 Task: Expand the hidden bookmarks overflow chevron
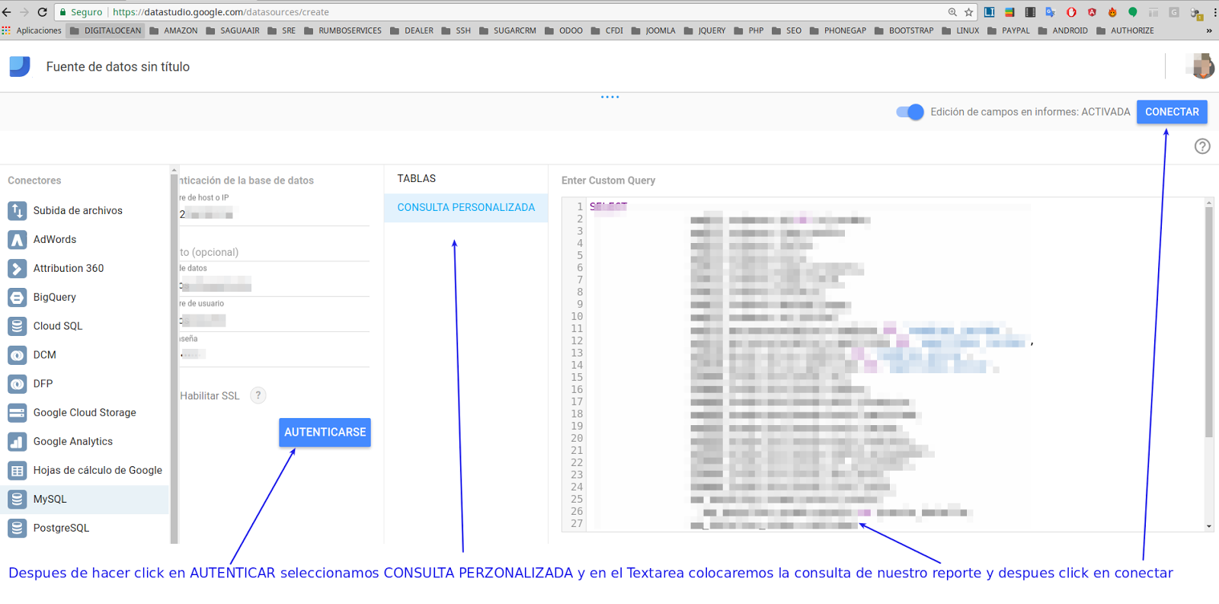point(1209,30)
